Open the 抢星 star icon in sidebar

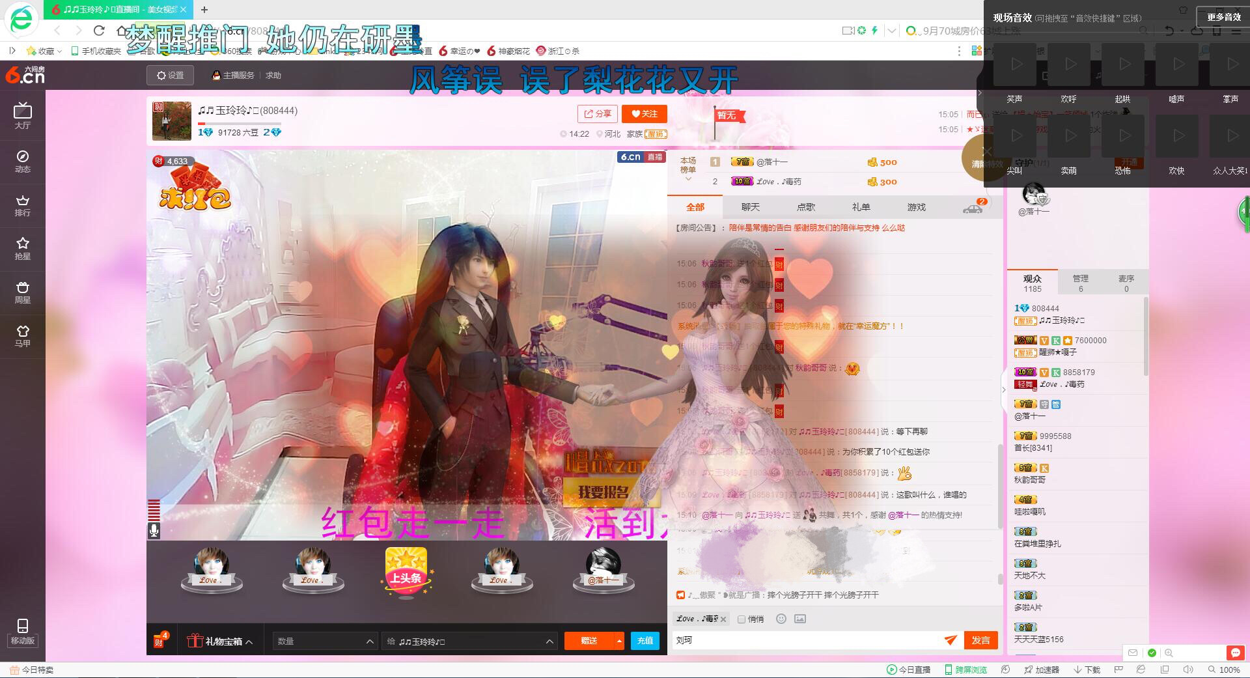coord(23,249)
